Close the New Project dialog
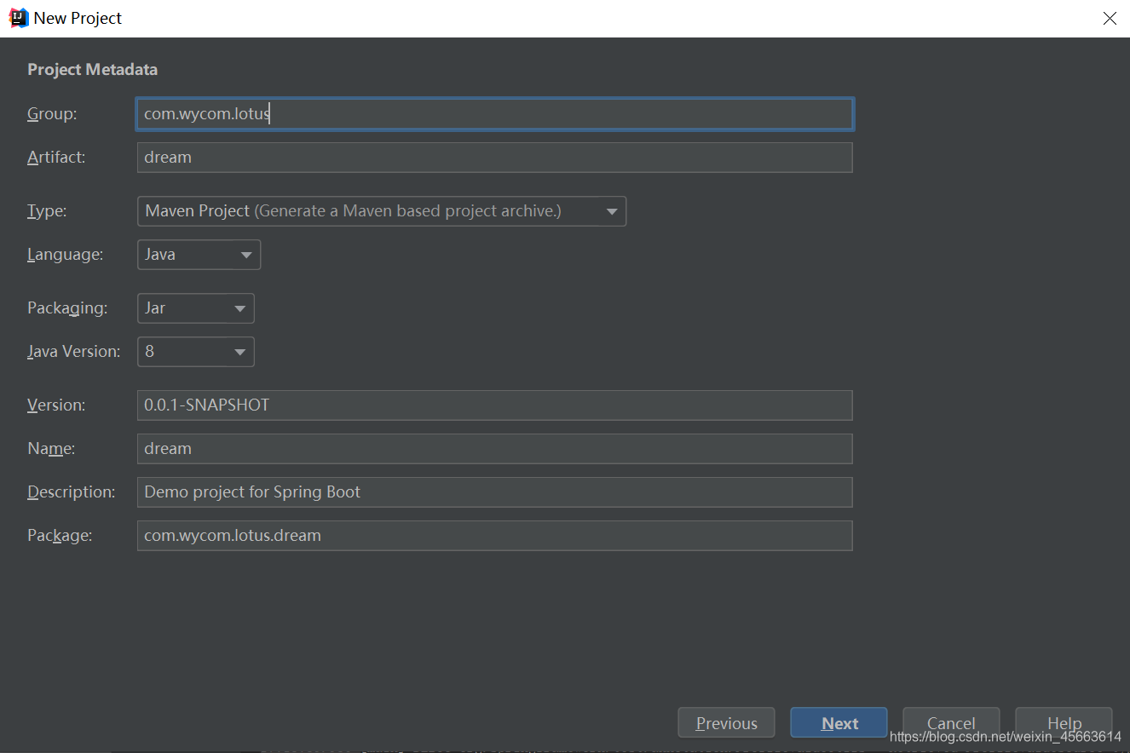 [x=1110, y=18]
